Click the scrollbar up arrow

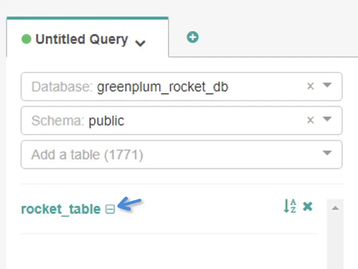coord(335,208)
